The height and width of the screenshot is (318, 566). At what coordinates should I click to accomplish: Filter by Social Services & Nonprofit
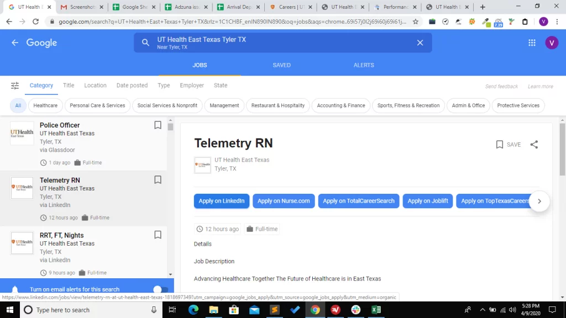coord(167,105)
